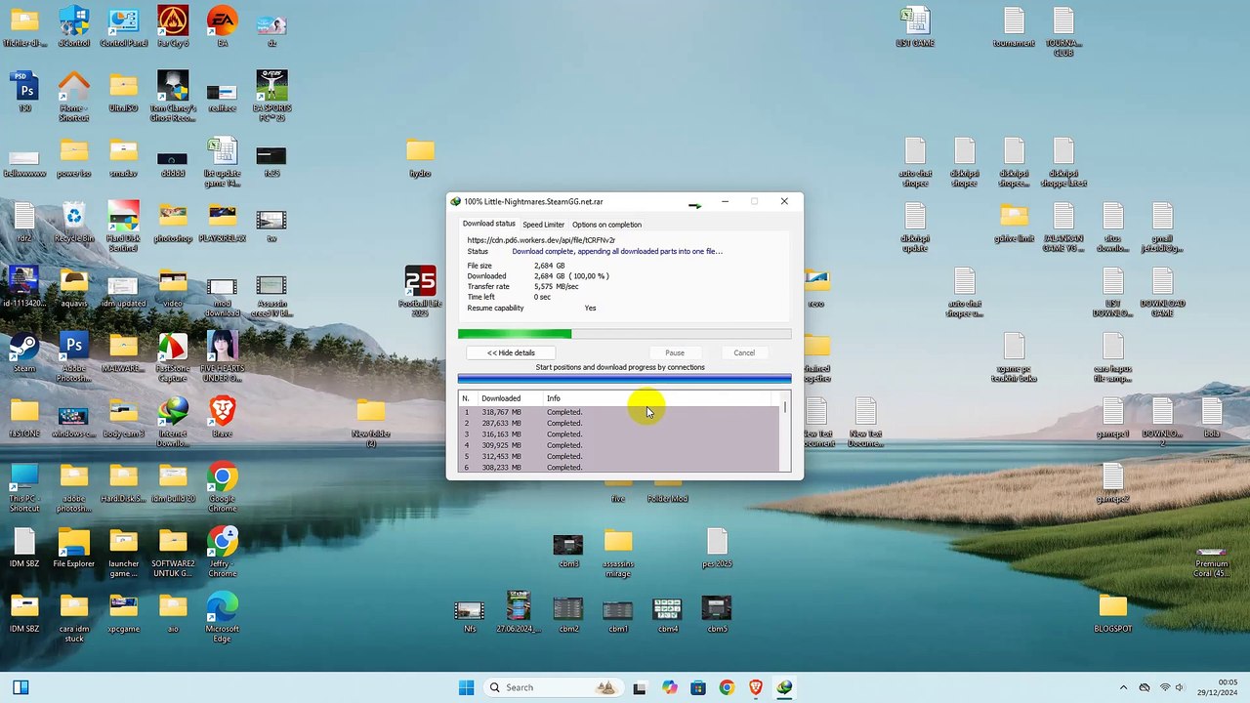The image size is (1250, 703).
Task: Open the Copilot taskbar icon
Action: coord(669,687)
